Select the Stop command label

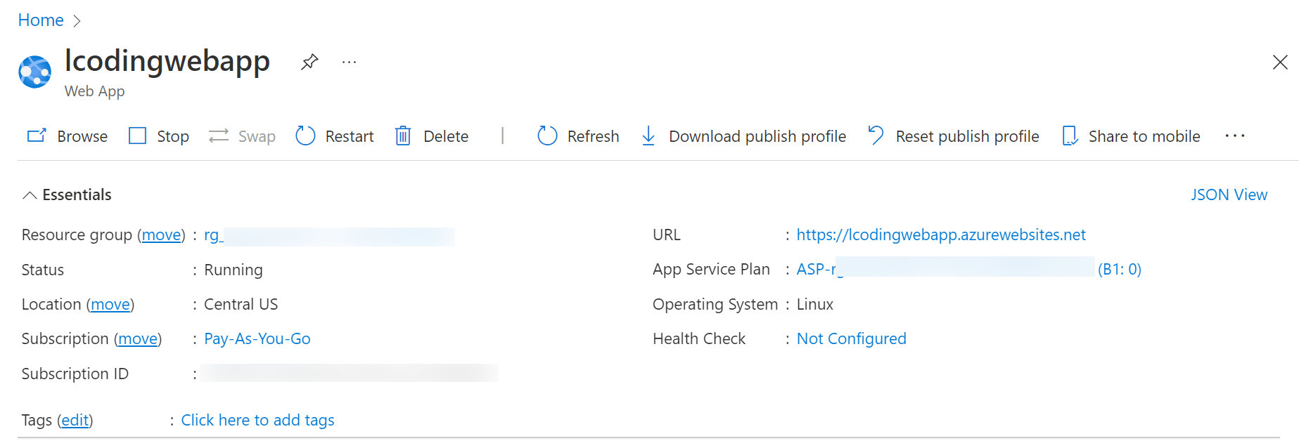pyautogui.click(x=173, y=136)
